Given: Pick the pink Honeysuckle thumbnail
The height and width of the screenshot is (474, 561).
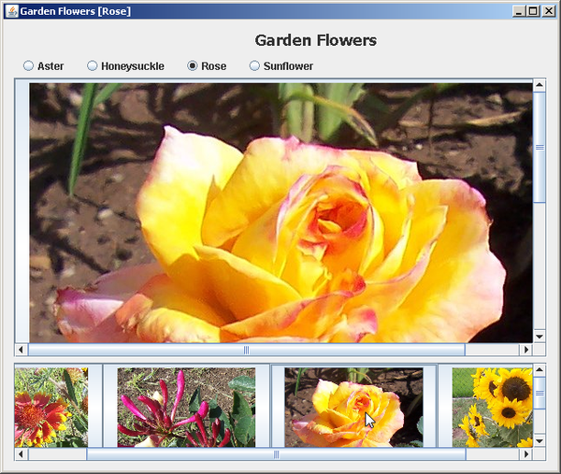Looking at the screenshot, I should (x=174, y=407).
